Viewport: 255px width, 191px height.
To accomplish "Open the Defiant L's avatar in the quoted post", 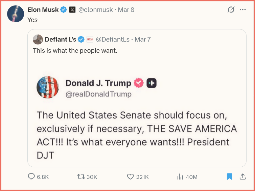I will point(38,40).
